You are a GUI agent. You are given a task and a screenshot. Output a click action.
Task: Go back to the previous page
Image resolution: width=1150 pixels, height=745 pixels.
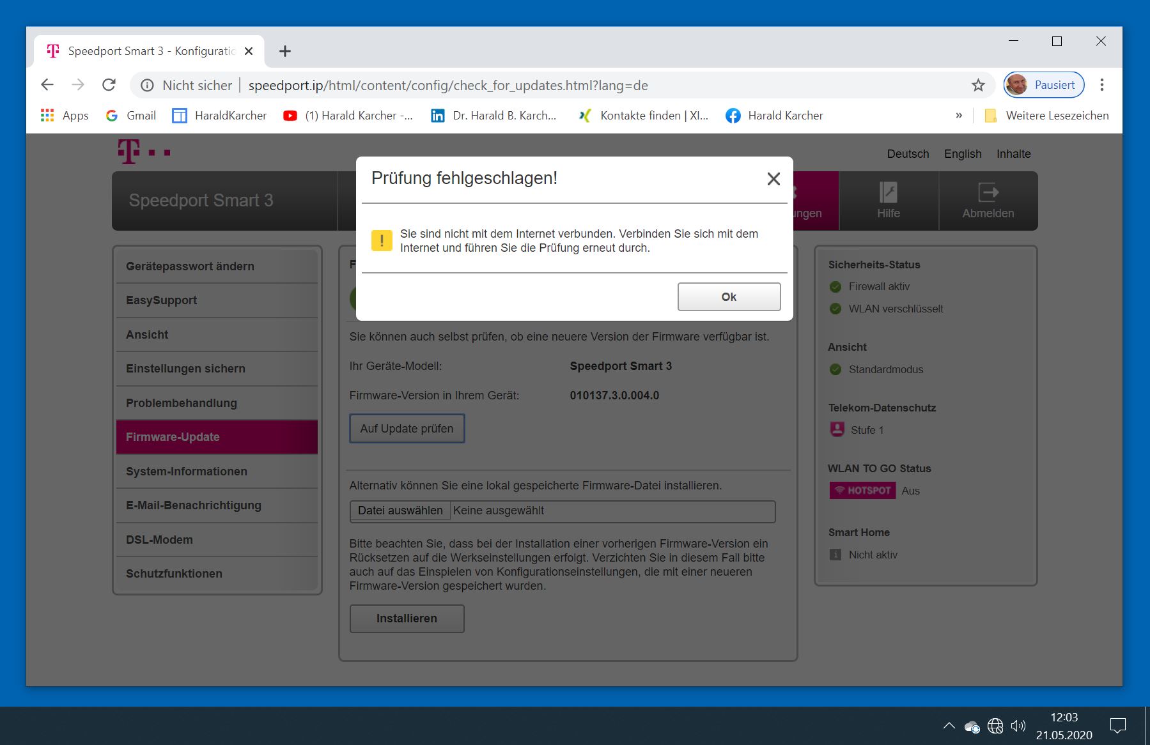click(x=47, y=85)
